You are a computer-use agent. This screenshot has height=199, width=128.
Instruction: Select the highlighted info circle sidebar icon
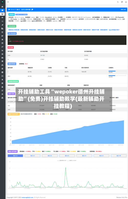pyautogui.click(x=2, y=10)
